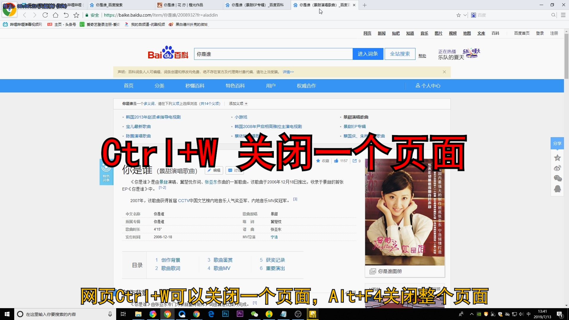
Task: Open the 景甜EP专辑 entry
Action: (x=354, y=127)
